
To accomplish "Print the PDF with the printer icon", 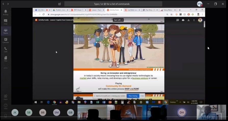I will [183, 20].
